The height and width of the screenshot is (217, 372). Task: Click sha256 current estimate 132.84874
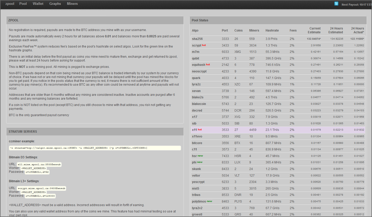[x=314, y=39]
